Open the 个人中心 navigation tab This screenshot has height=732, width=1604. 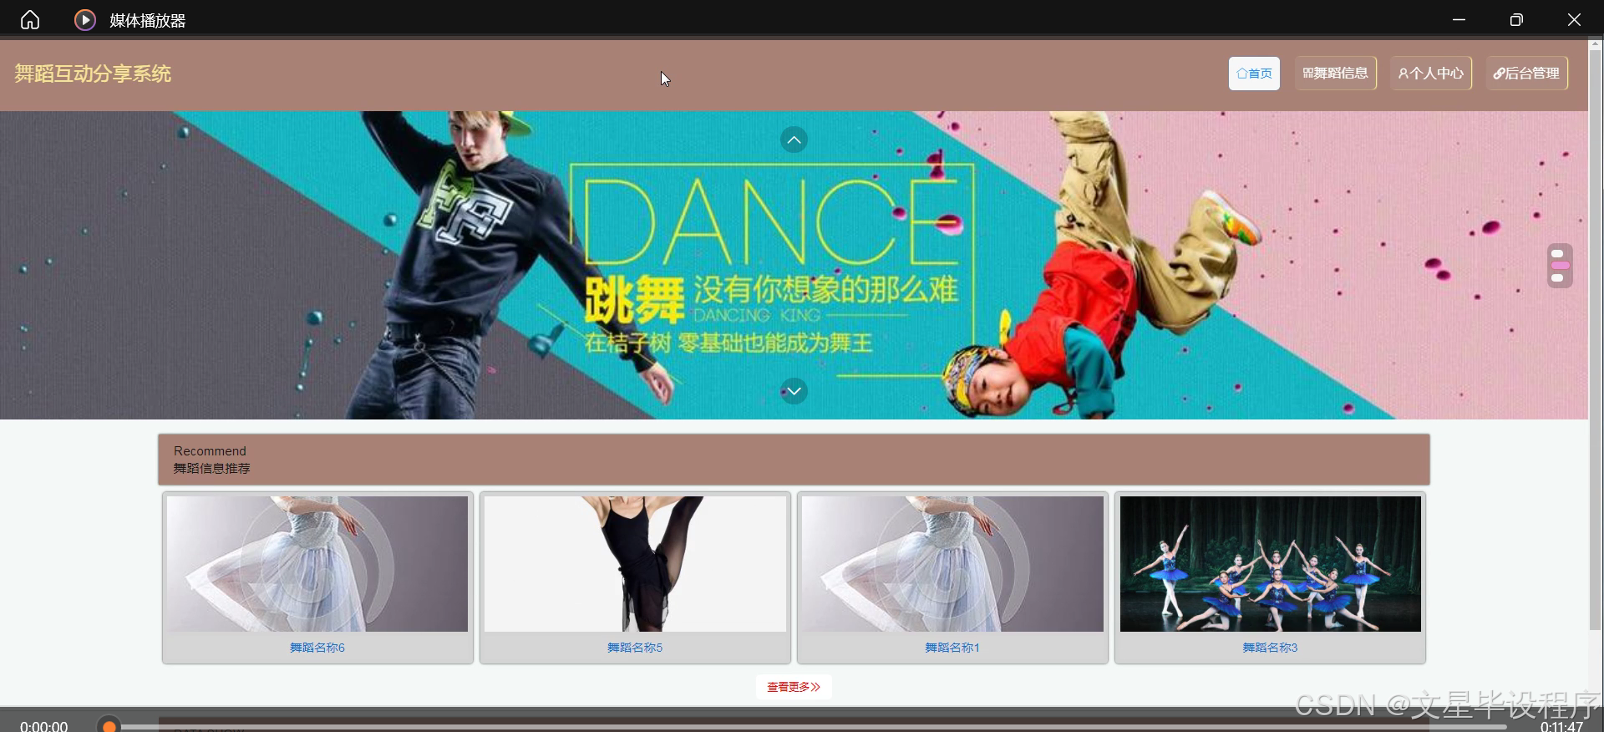click(1430, 74)
